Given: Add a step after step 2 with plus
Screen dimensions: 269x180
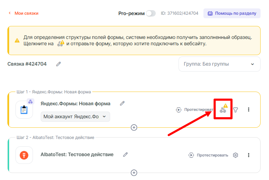Looking at the screenshot, I should 134,173.
